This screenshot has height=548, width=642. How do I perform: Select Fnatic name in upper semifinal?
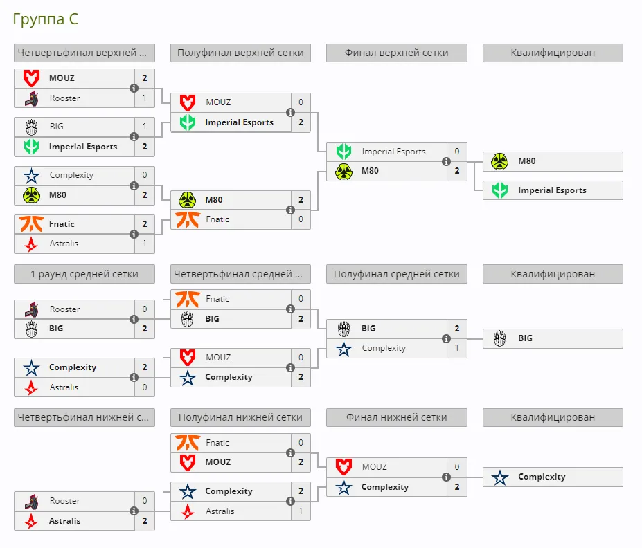coord(217,219)
